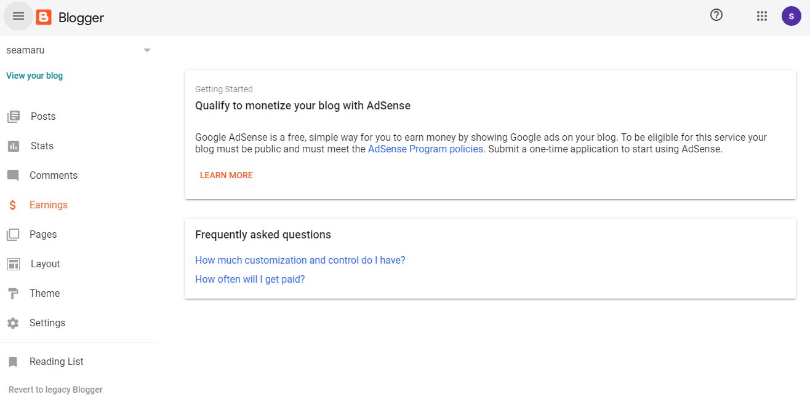The height and width of the screenshot is (400, 810).
Task: Open the customization and control FAQ link
Action: coord(300,260)
